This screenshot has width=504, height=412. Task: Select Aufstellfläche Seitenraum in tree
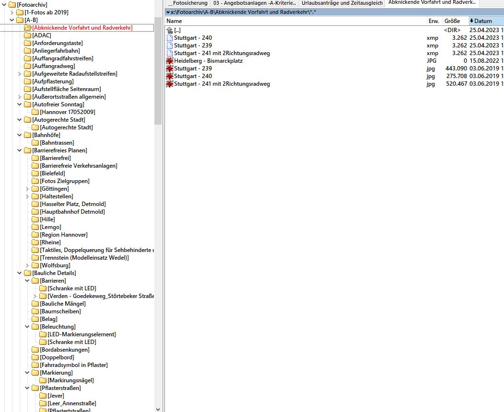[x=67, y=89]
